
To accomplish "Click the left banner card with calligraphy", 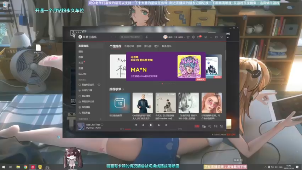I will click(118, 66).
